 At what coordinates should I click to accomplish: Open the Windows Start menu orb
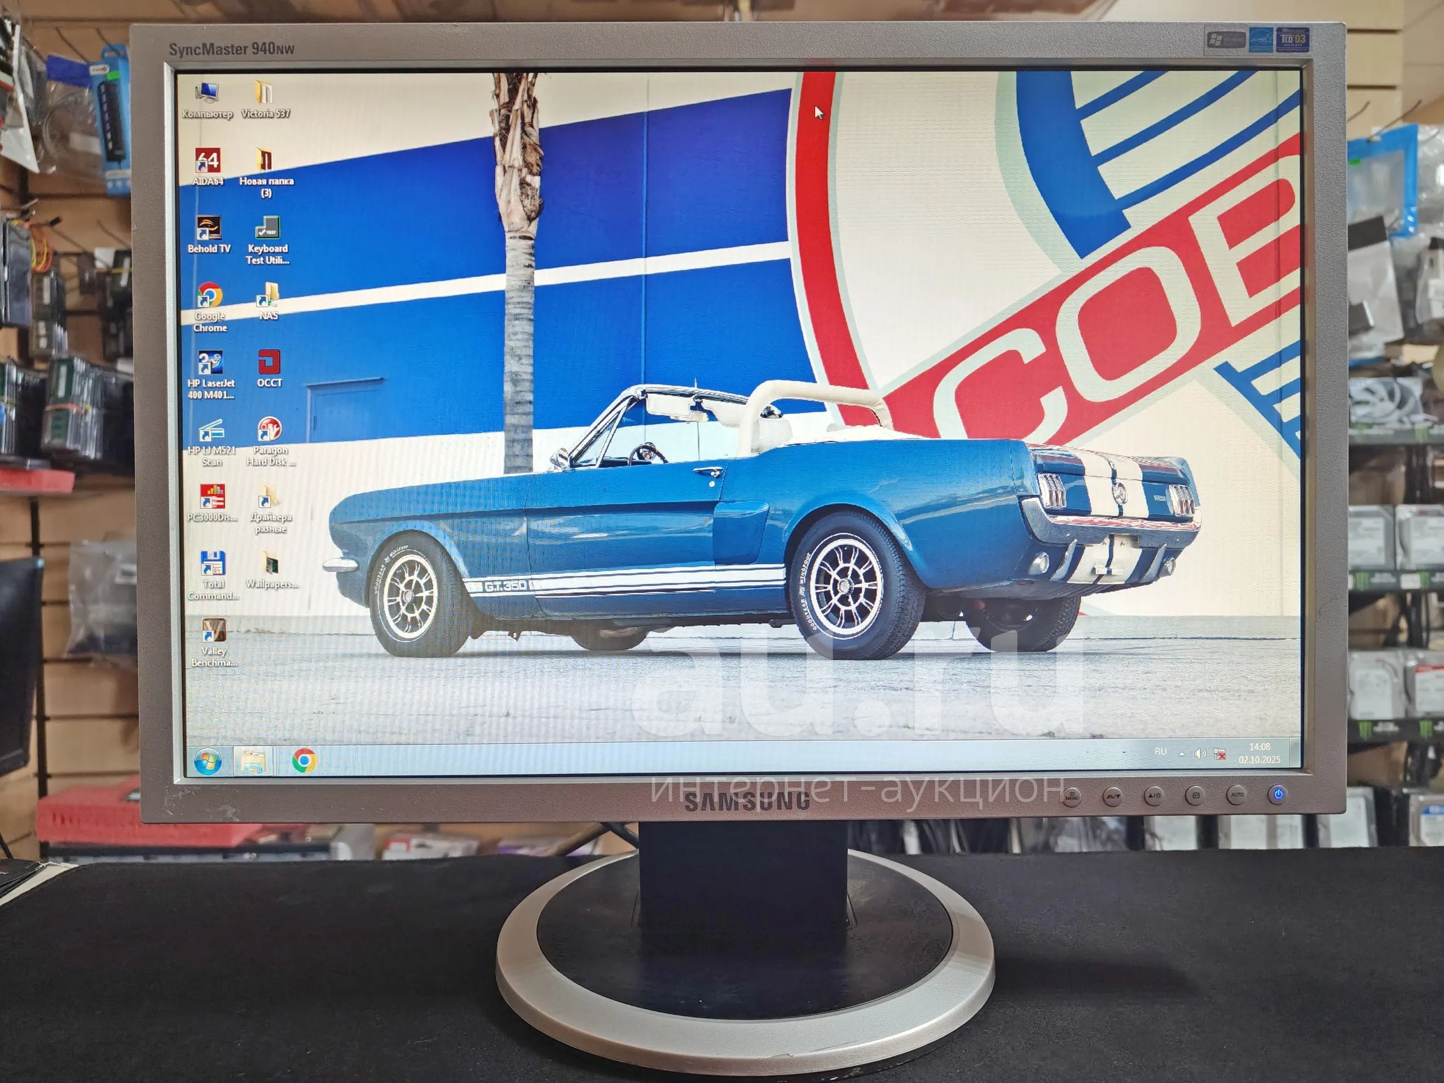(208, 761)
